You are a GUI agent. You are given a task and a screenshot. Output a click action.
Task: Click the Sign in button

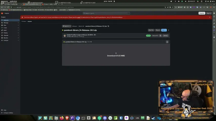click(209, 13)
